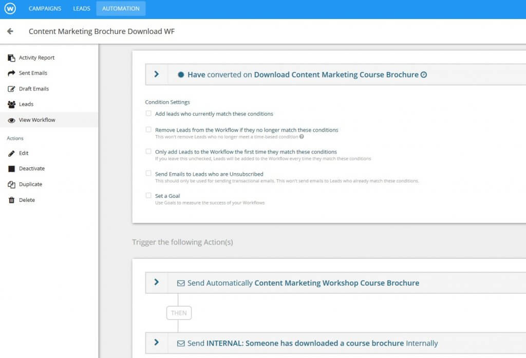Check removing Leads that no longer match conditions
Image resolution: width=526 pixels, height=358 pixels.
click(x=148, y=129)
